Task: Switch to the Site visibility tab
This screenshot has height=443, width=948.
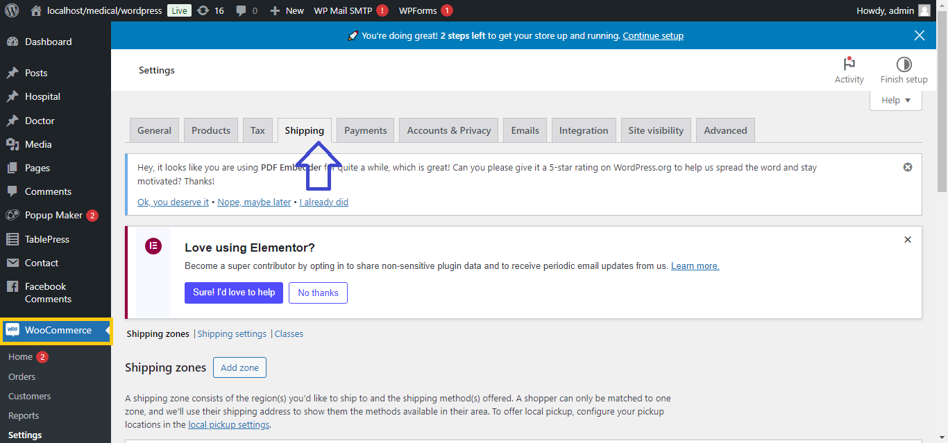Action: (x=656, y=130)
